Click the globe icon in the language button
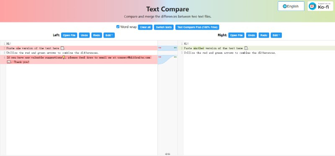The width and height of the screenshot is (335, 156). point(285,6)
